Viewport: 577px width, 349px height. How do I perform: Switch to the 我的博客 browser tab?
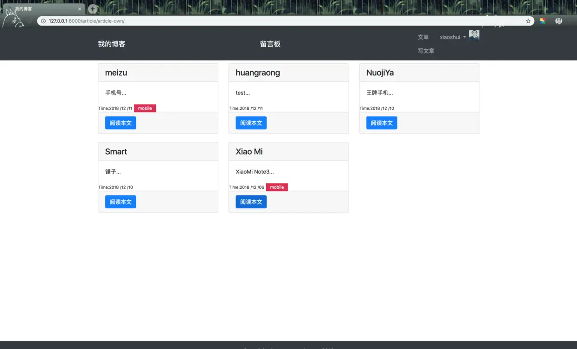[44, 9]
